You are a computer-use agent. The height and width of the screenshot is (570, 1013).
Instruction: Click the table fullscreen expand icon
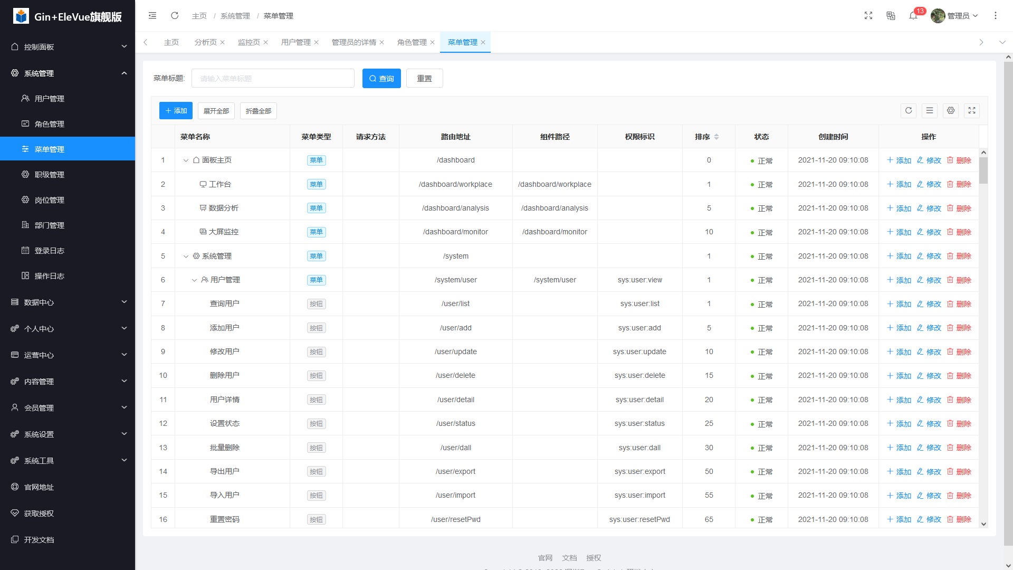point(972,111)
